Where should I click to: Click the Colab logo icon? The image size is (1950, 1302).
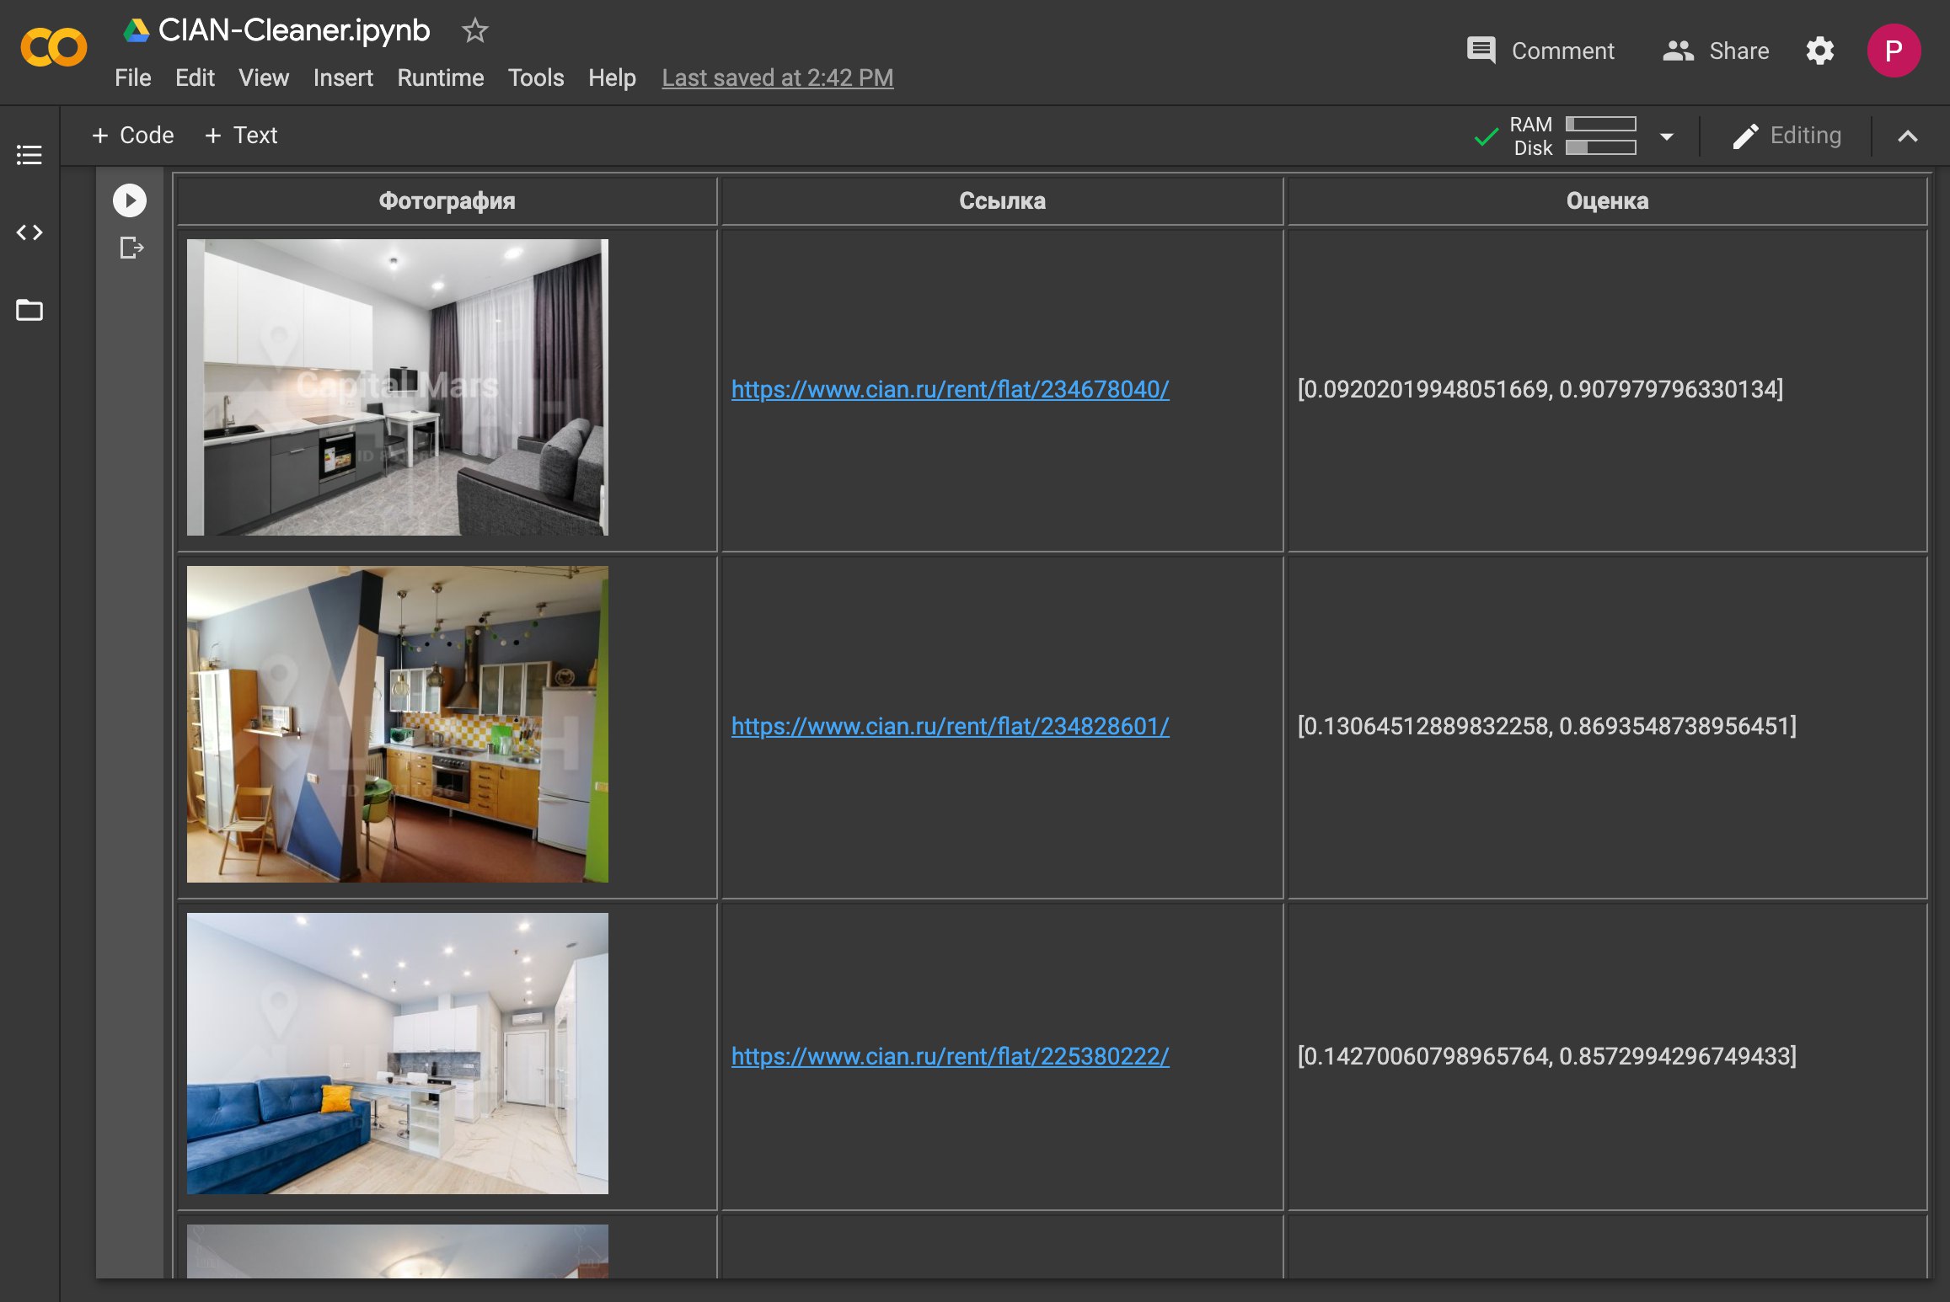point(53,48)
